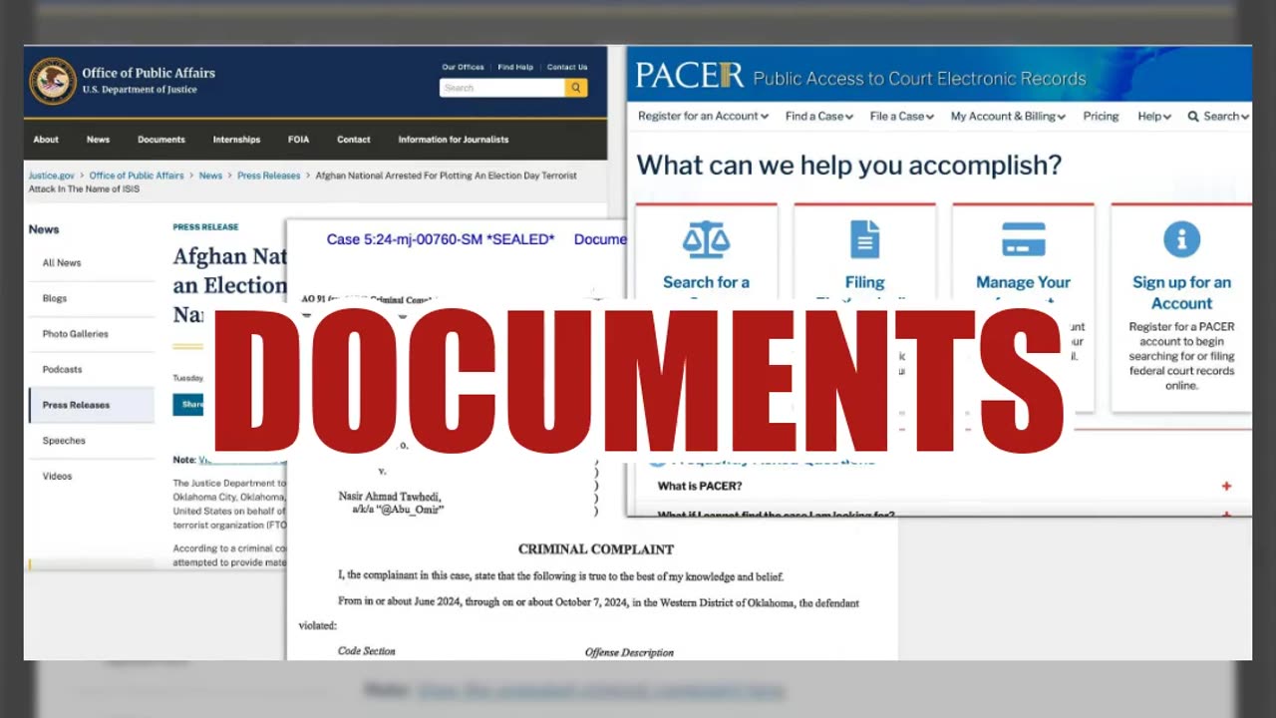The image size is (1276, 718).
Task: Select All News in sidebar
Action: pos(62,263)
